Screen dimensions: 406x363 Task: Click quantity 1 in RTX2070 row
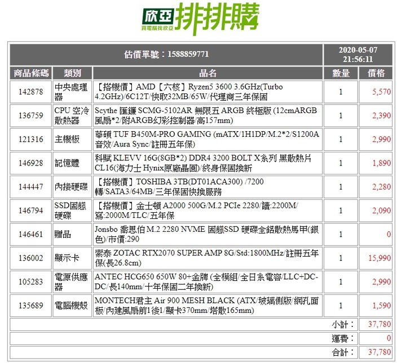[341, 258]
